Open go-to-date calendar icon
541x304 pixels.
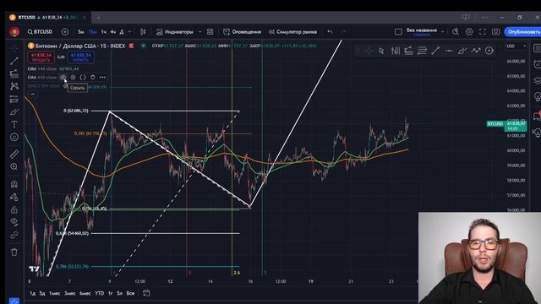(146, 293)
